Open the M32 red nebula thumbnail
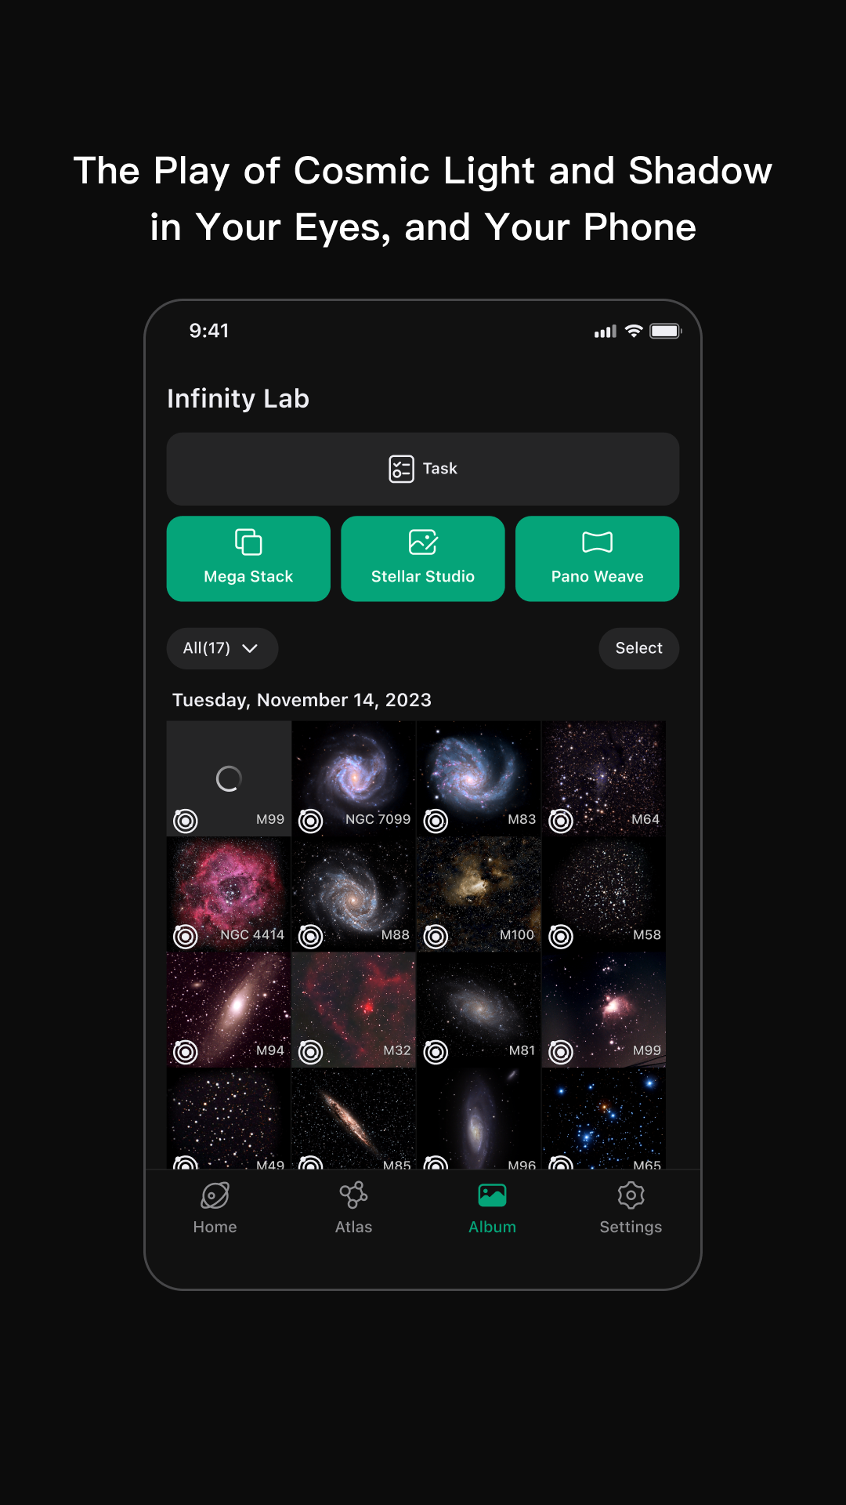This screenshot has height=1505, width=846. [x=353, y=1010]
